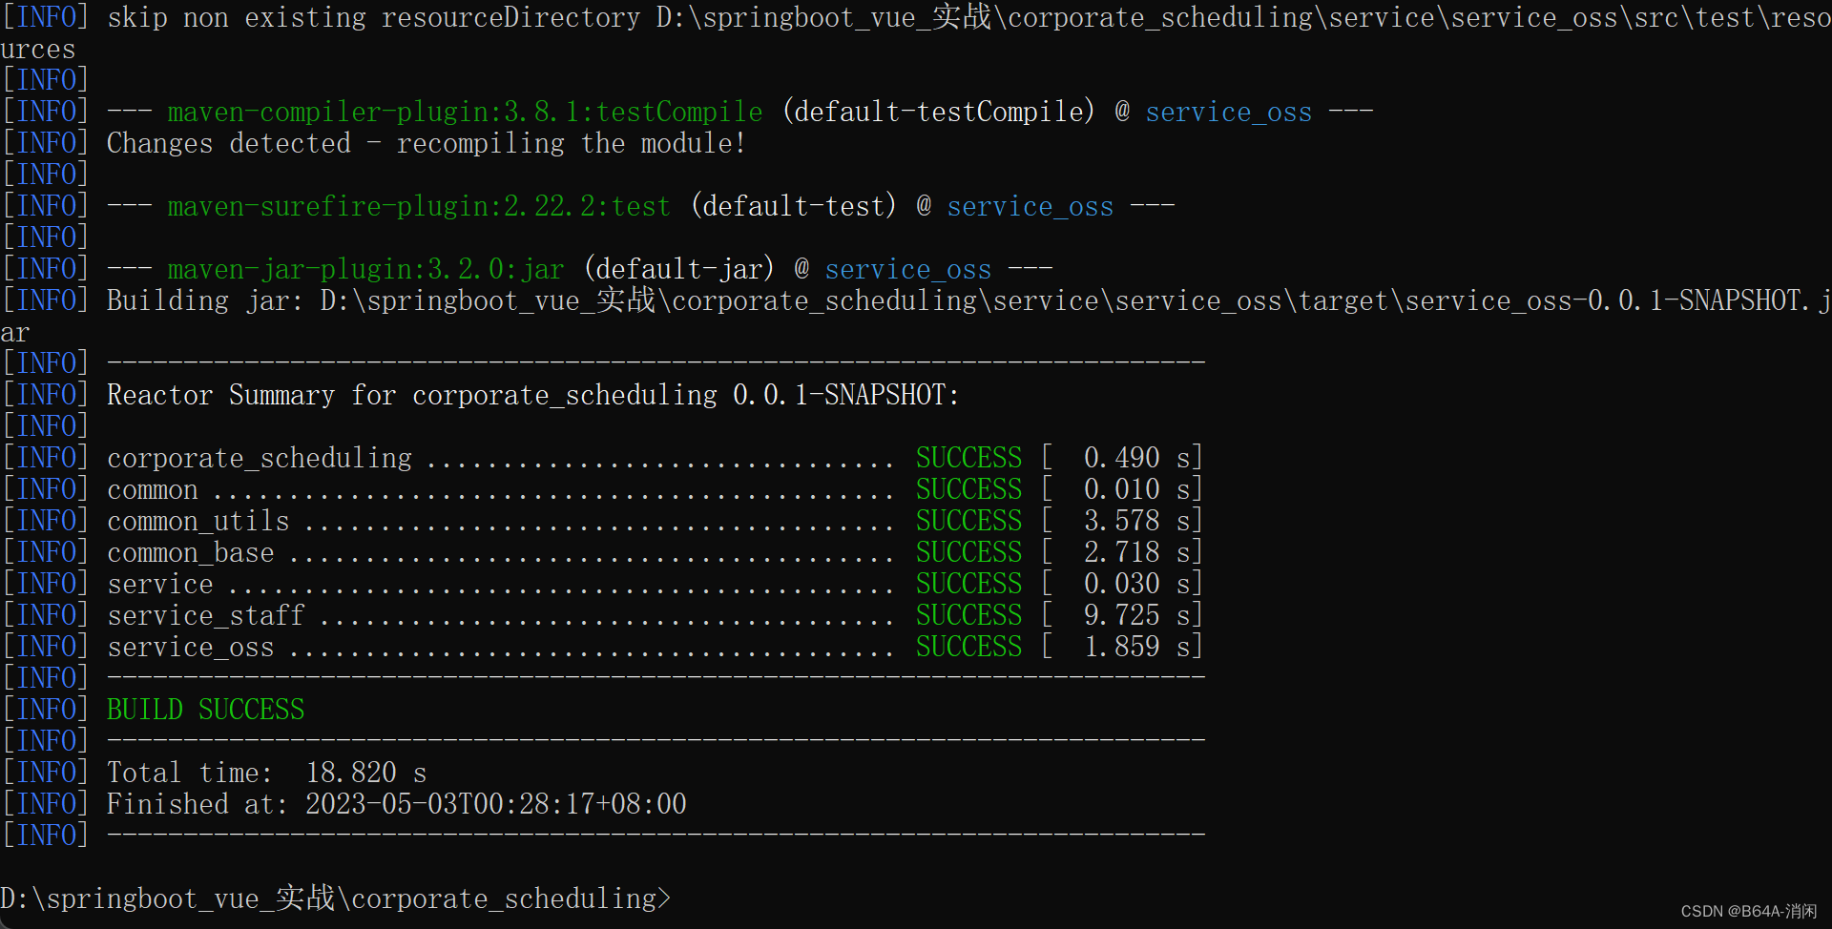Click the 1.859 s build time value

(x=1137, y=647)
